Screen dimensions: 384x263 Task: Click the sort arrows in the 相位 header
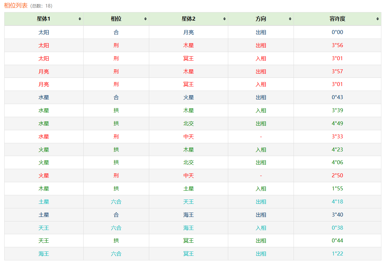[x=145, y=19]
